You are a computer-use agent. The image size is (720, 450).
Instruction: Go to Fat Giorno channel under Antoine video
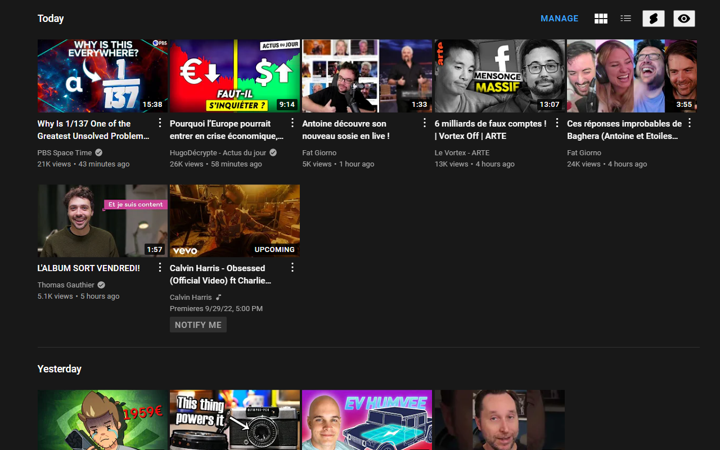(x=319, y=152)
